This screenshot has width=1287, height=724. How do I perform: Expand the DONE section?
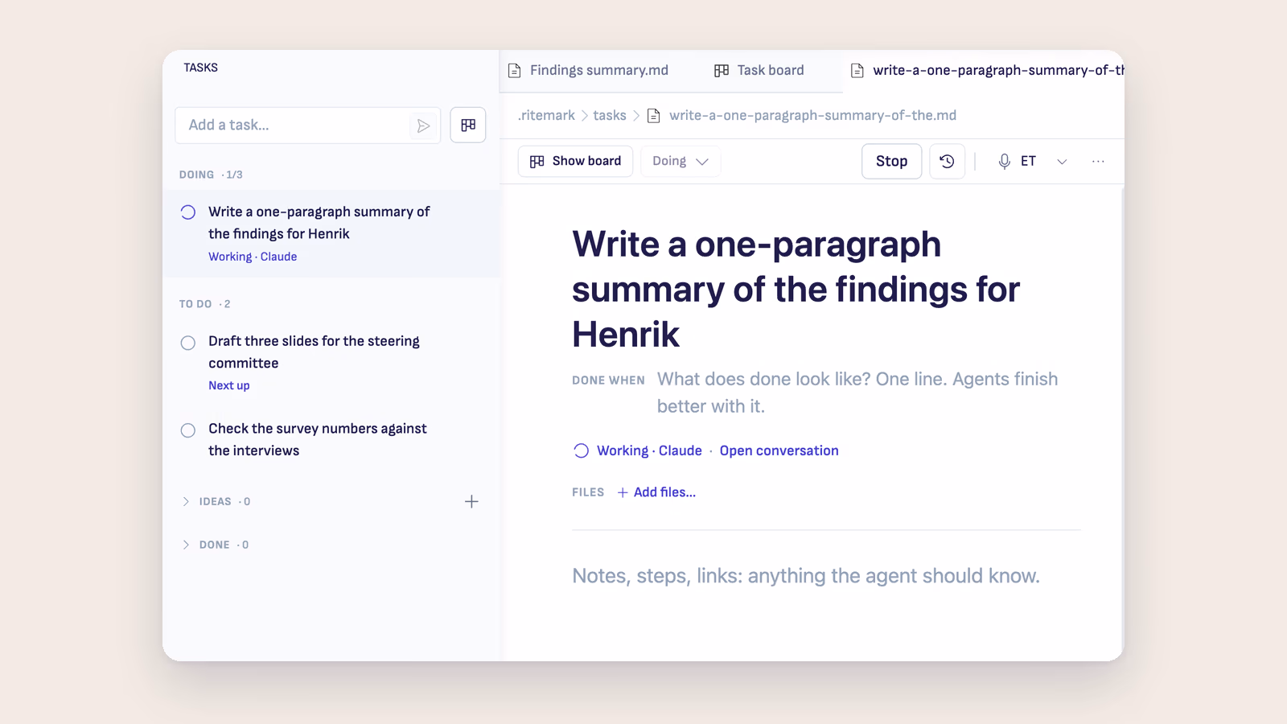coord(186,545)
